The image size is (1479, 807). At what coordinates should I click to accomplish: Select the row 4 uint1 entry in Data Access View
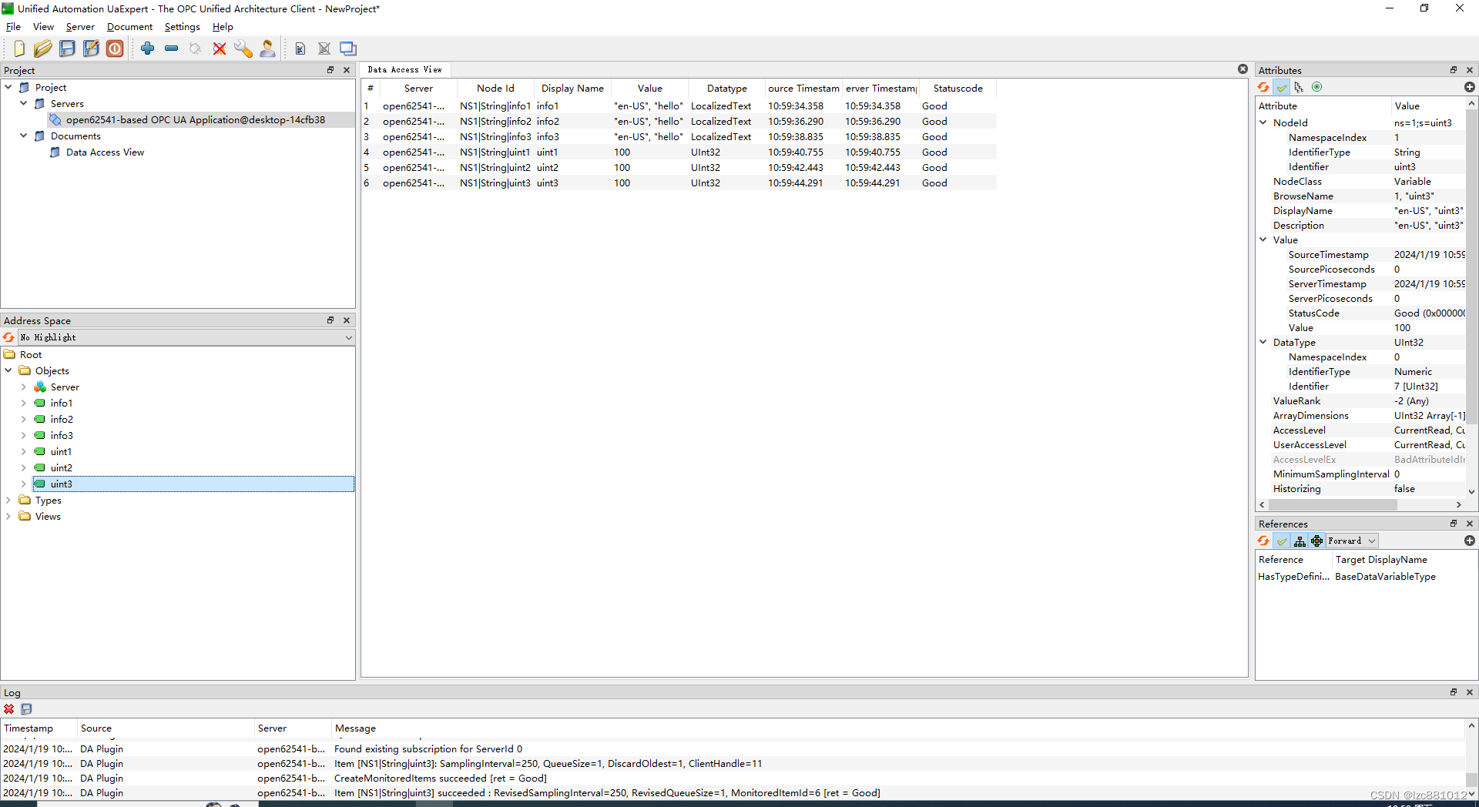(x=679, y=152)
